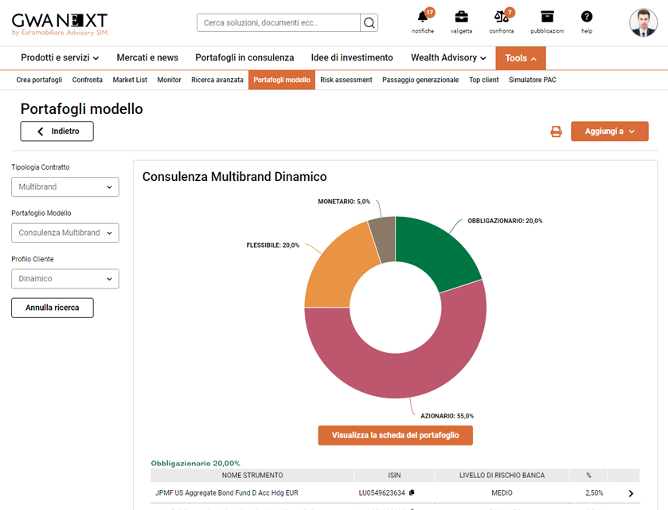Image resolution: width=668 pixels, height=510 pixels.
Task: Click Annulla ricerca button
Action: pyautogui.click(x=53, y=308)
